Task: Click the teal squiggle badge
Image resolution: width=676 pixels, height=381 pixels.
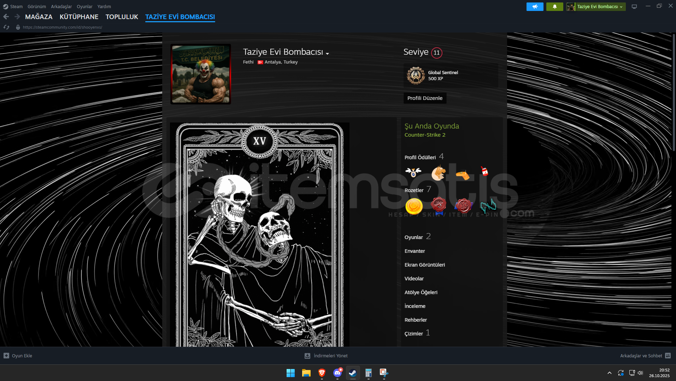Action: [488, 206]
